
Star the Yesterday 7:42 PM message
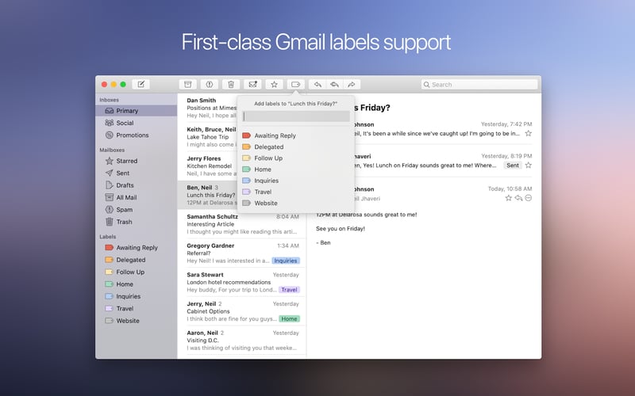tap(528, 133)
